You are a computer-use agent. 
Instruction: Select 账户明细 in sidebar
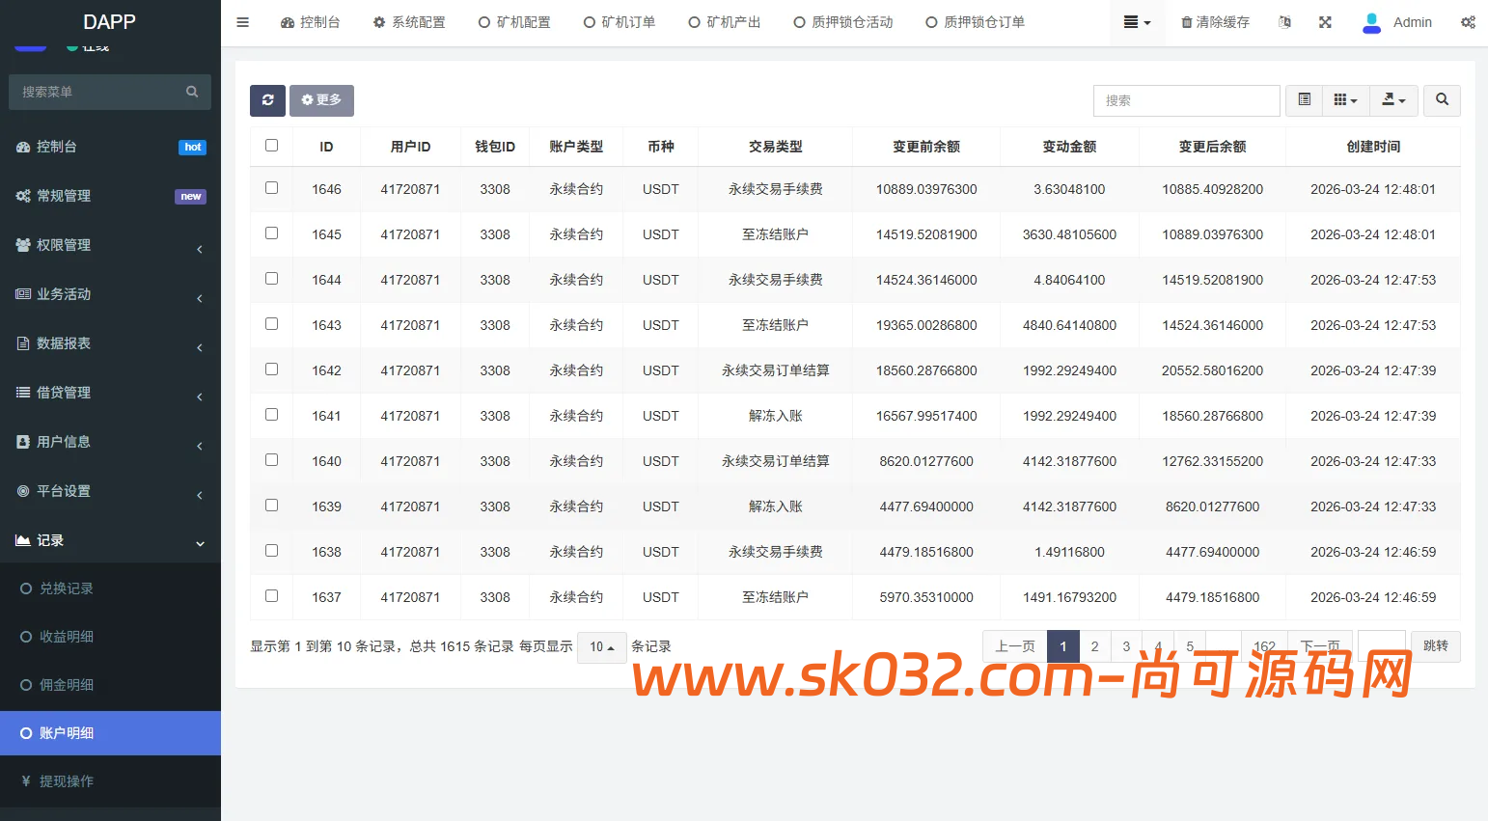click(110, 733)
